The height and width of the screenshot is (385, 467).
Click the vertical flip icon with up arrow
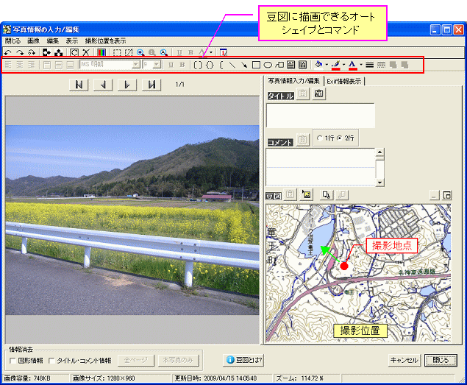[x=59, y=52]
